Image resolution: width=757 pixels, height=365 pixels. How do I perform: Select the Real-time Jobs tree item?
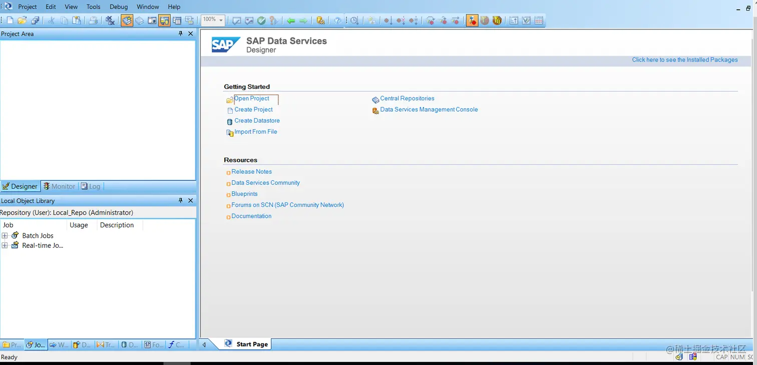point(43,245)
